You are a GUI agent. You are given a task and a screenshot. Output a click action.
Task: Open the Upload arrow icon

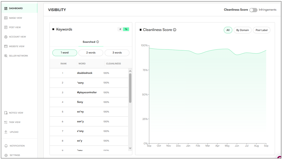tap(6, 132)
